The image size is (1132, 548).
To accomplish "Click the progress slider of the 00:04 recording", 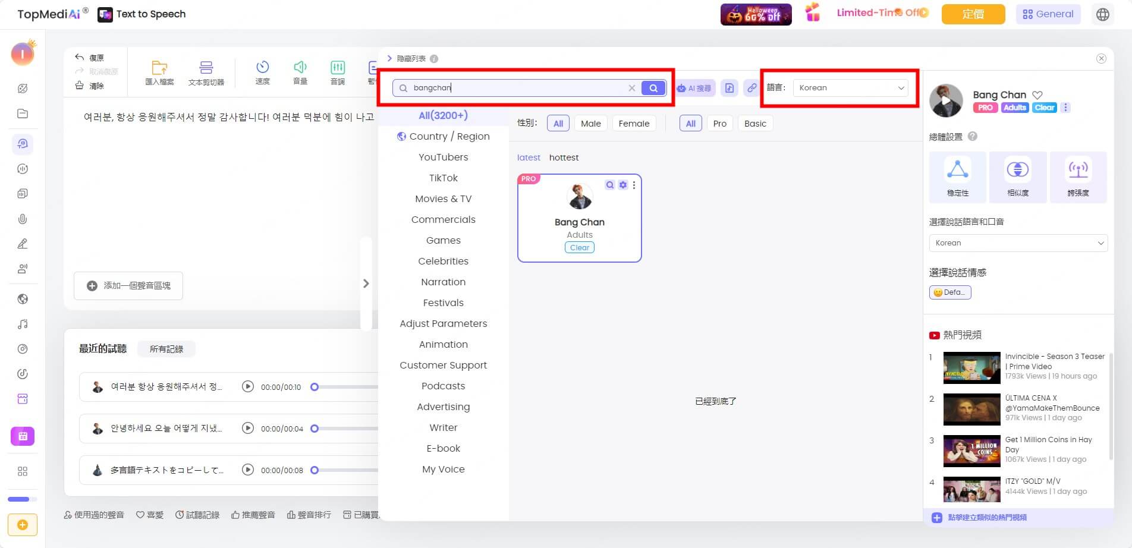I will click(345, 429).
